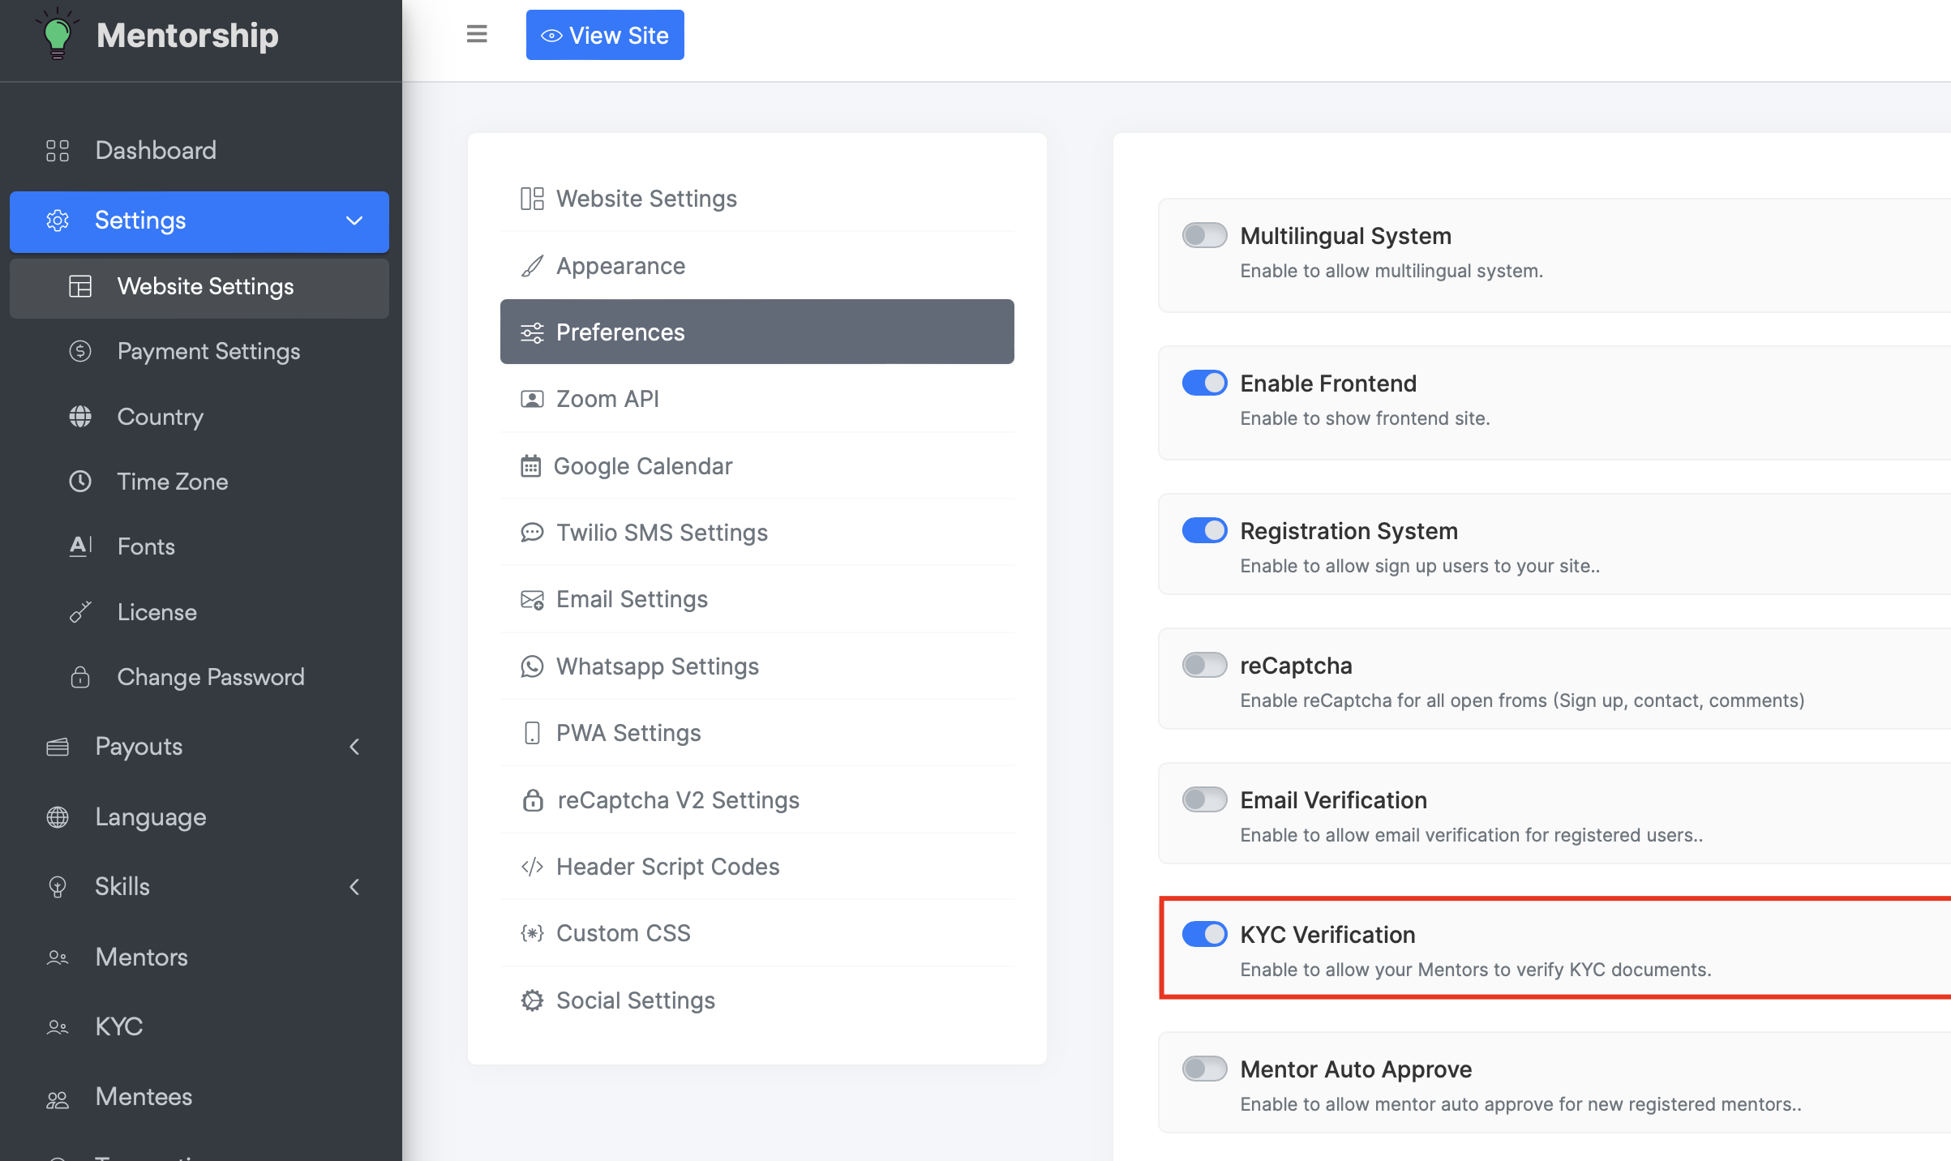Click the Mentorship lightbulb logo
This screenshot has width=1951, height=1161.
click(57, 34)
